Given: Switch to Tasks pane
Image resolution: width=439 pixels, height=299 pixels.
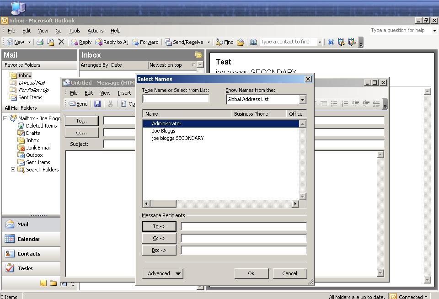Looking at the screenshot, I should pos(31,268).
